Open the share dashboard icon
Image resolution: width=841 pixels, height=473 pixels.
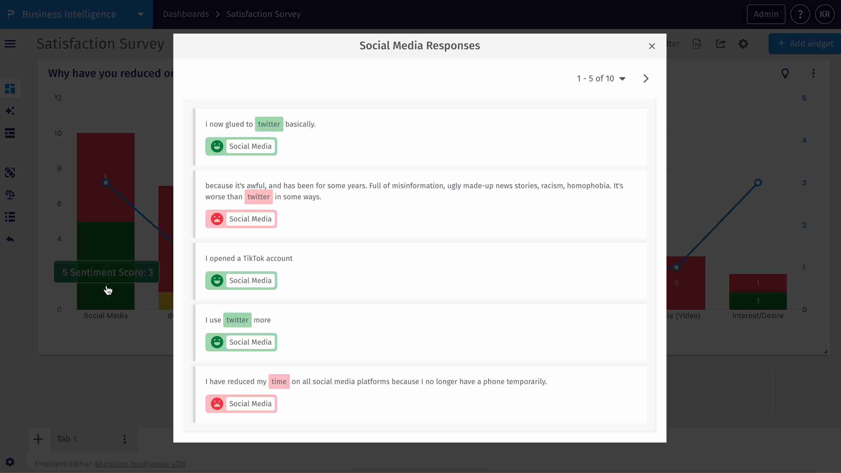pyautogui.click(x=721, y=43)
